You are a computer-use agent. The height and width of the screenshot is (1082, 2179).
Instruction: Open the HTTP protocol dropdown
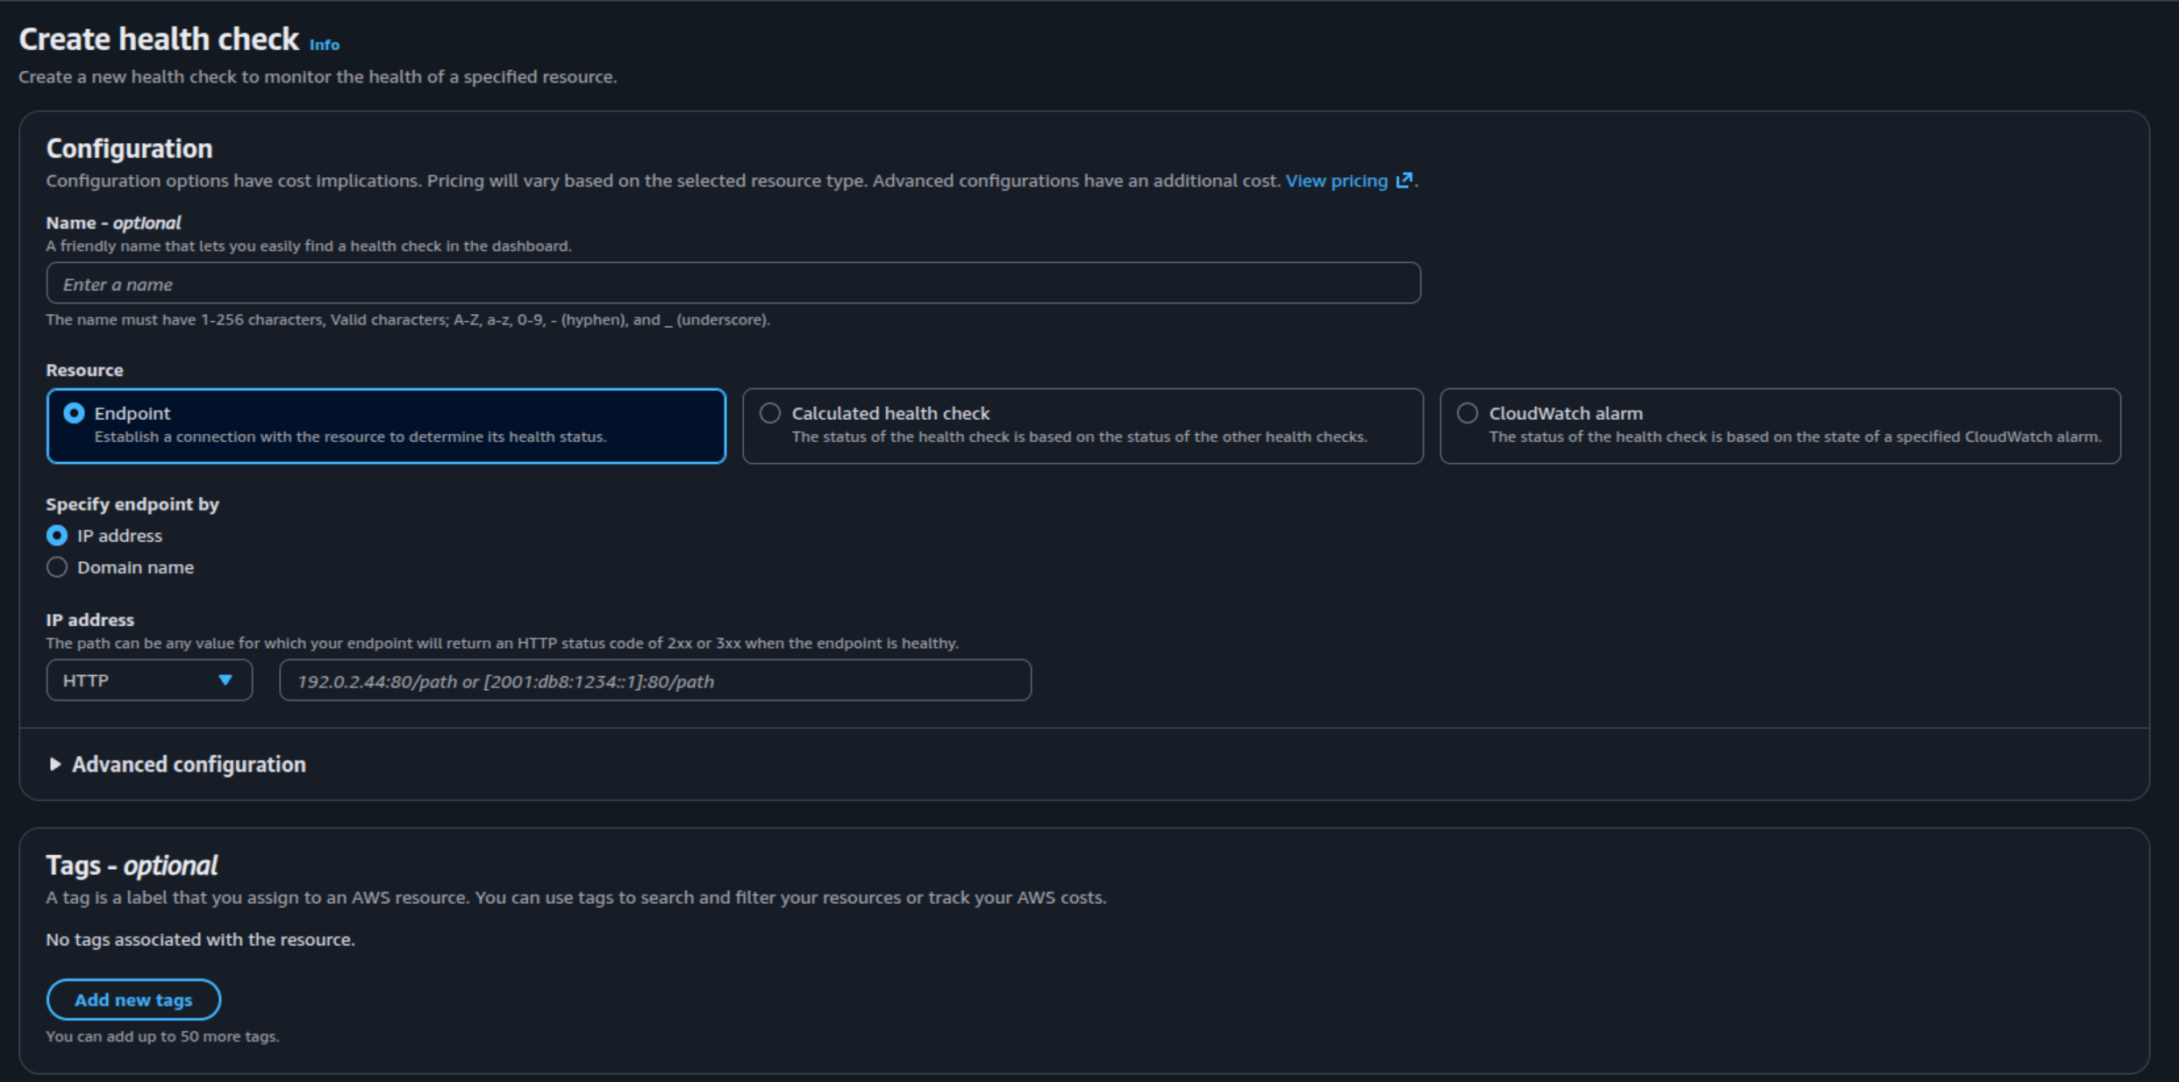click(148, 680)
